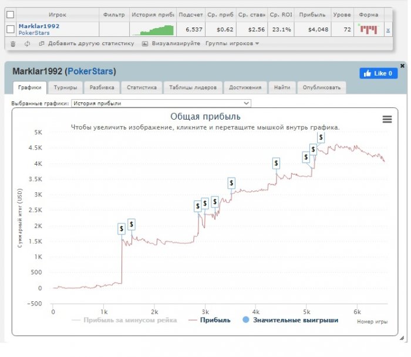Click the PokerStars link under Marklar1992

[34, 33]
